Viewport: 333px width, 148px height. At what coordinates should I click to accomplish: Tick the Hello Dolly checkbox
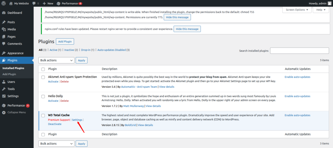tap(43, 97)
